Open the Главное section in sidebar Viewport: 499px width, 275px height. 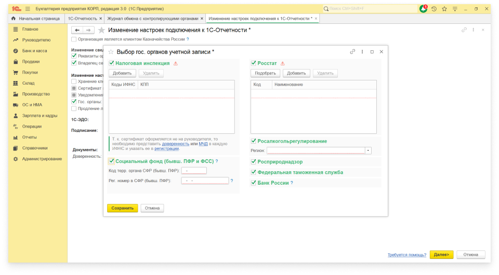[30, 29]
